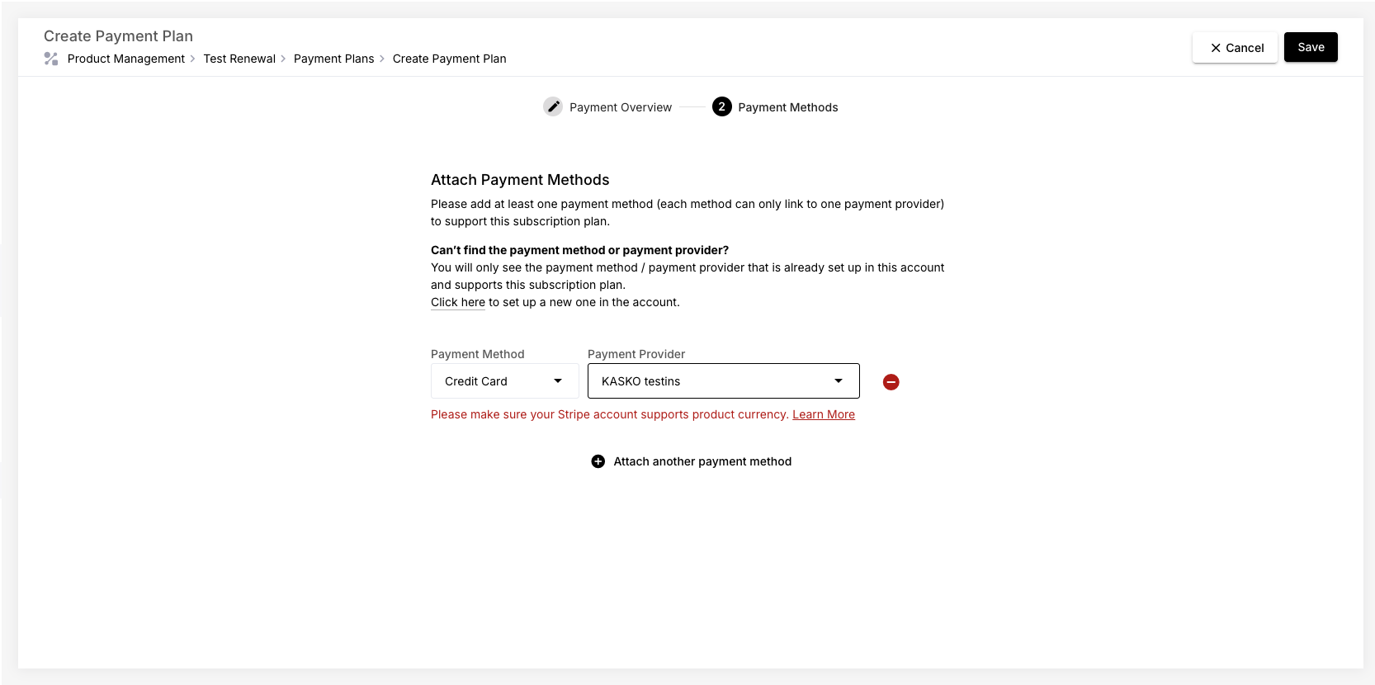Open the Learn More link about Stripe

click(823, 414)
